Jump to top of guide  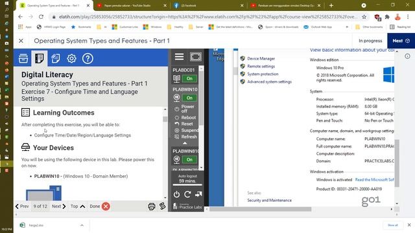(78, 206)
